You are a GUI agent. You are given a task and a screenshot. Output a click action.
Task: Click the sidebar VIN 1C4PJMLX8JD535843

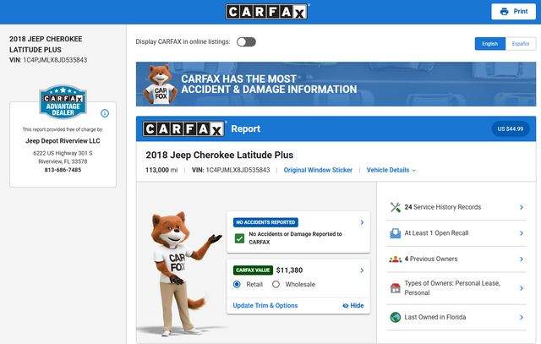55,60
